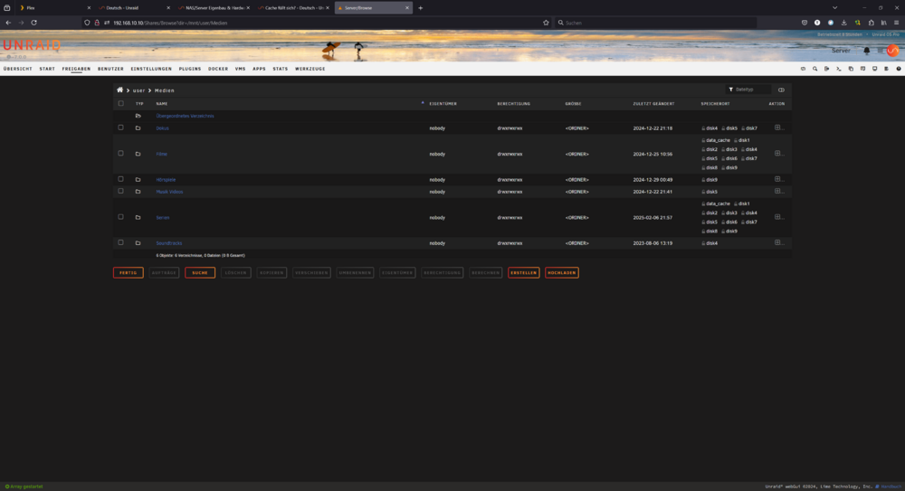Check the Hörspiele folder checkbox
The height and width of the screenshot is (491, 905).
pyautogui.click(x=120, y=179)
